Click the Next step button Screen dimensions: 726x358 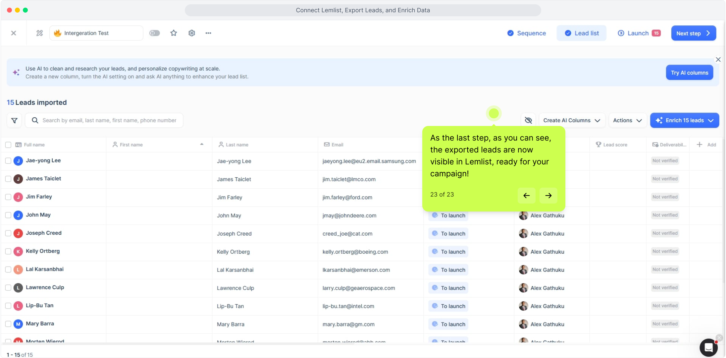pyautogui.click(x=694, y=33)
